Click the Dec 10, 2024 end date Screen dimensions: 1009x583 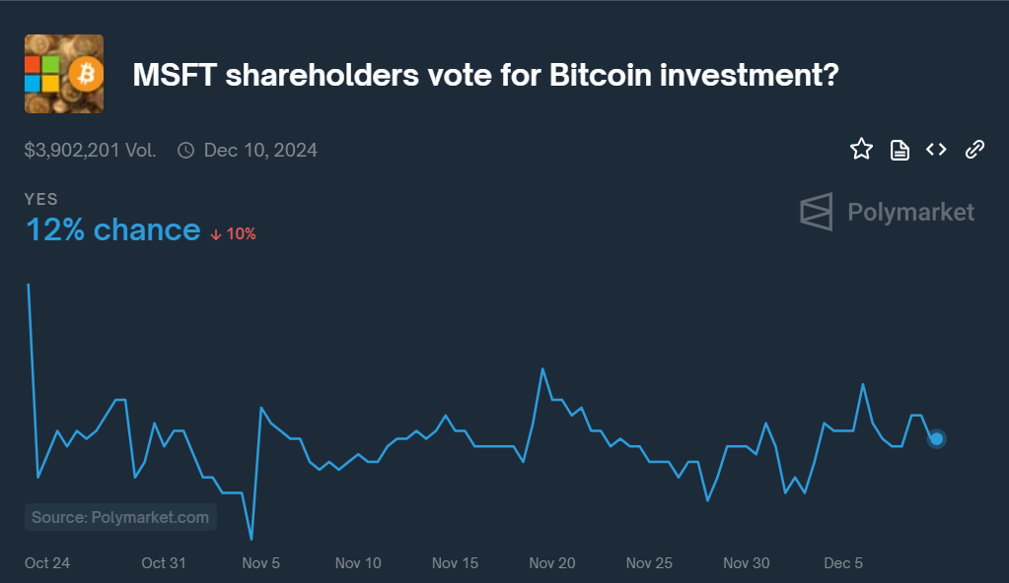pos(260,151)
